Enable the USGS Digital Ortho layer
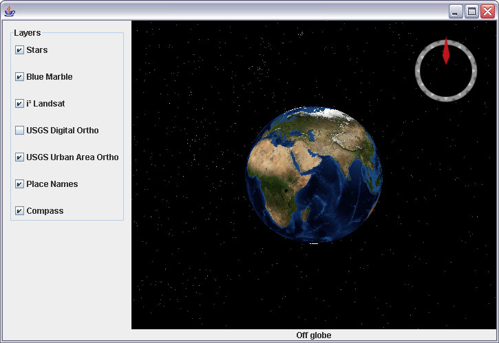Image resolution: width=499 pixels, height=343 pixels. click(19, 131)
